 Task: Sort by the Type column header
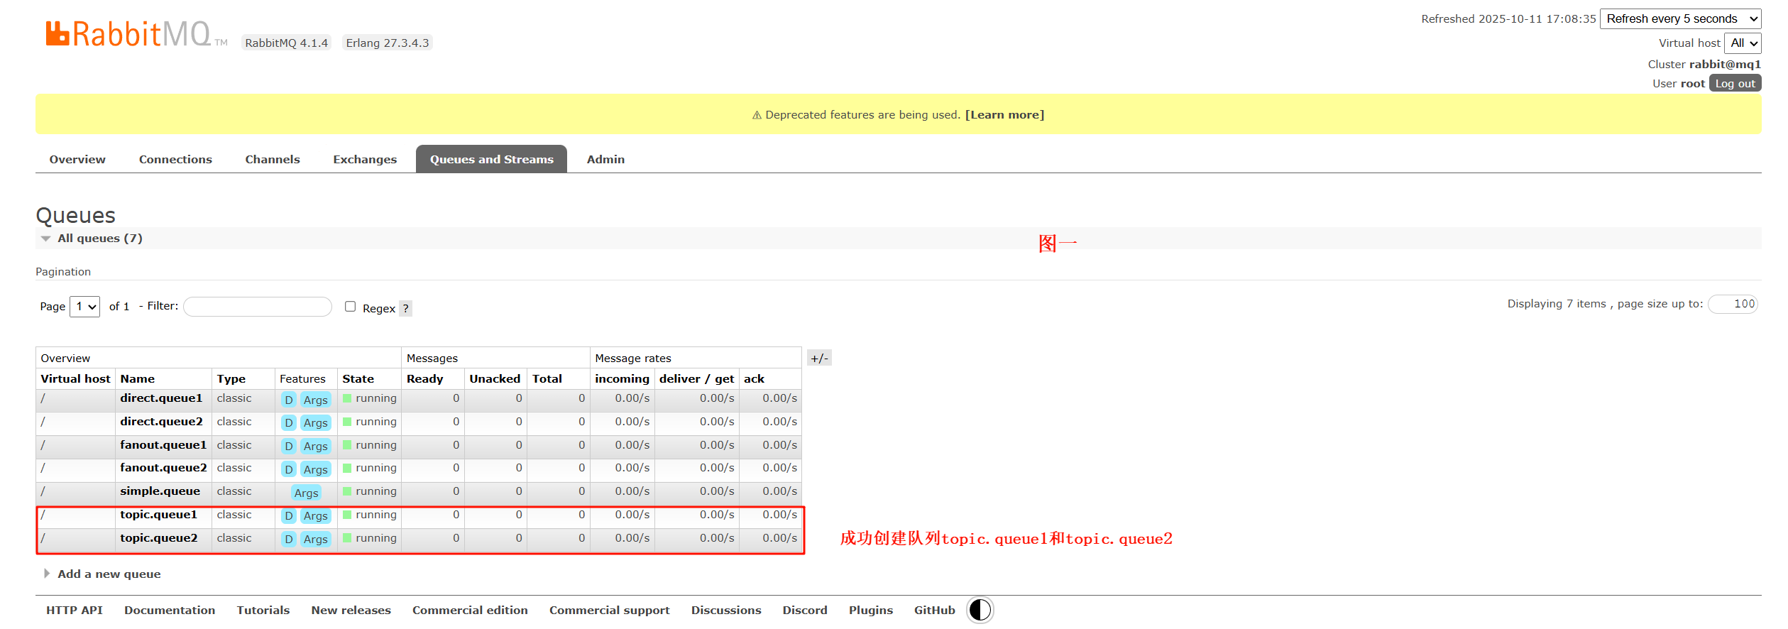pos(231,378)
